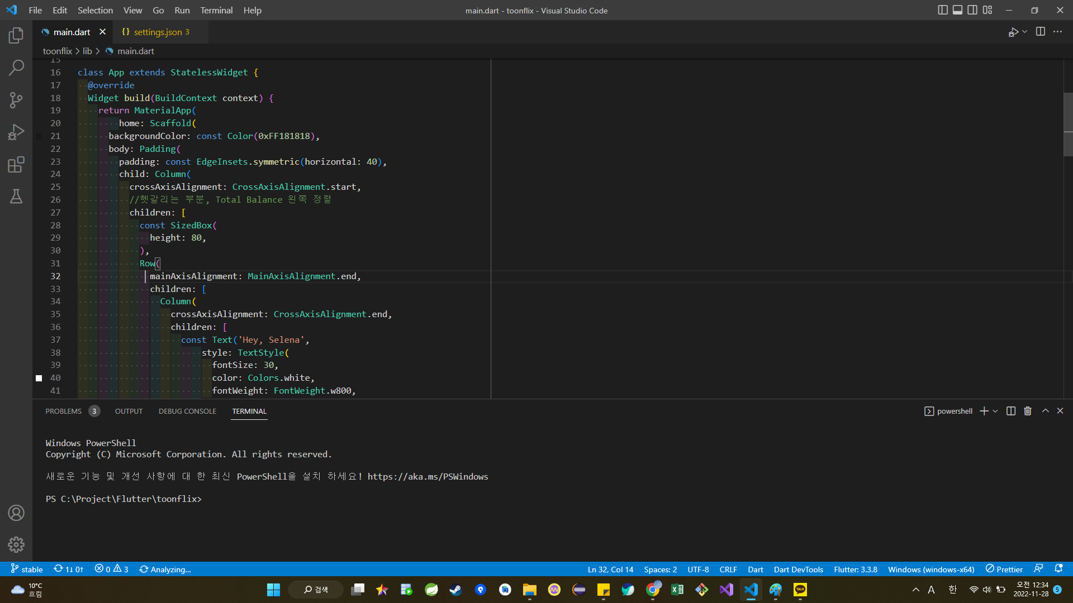The width and height of the screenshot is (1073, 603).
Task: Open the editor More Actions ellipsis menu
Action: (1057, 32)
